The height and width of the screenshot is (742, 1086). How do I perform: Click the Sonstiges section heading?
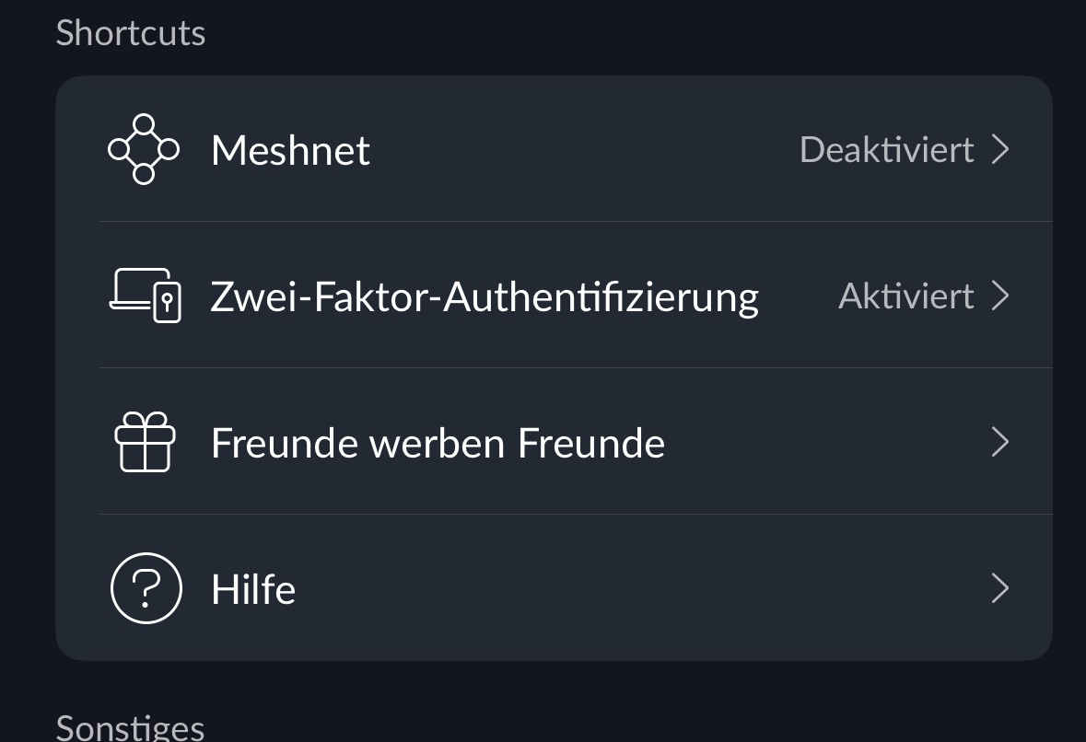130,727
